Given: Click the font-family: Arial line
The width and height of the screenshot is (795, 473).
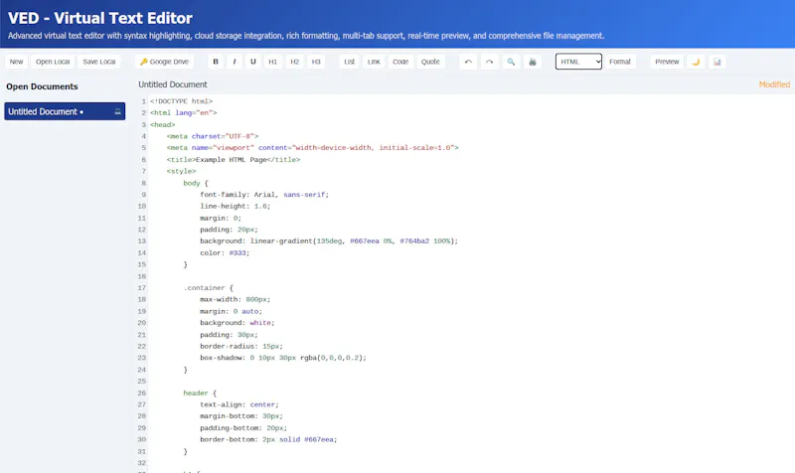Looking at the screenshot, I should point(264,195).
